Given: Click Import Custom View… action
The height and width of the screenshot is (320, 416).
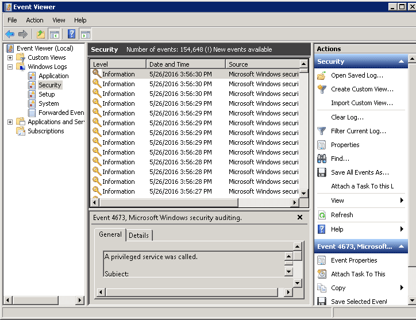Looking at the screenshot, I should coord(362,103).
